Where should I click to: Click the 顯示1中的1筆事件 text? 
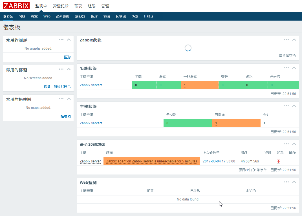point(253,170)
